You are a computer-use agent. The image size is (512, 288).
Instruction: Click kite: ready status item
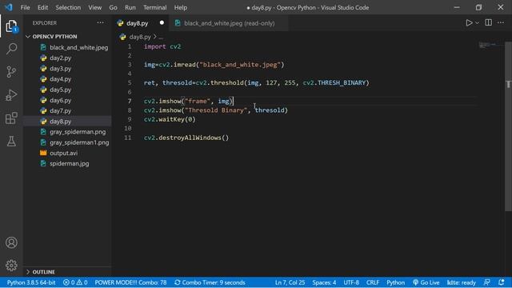pyautogui.click(x=462, y=282)
